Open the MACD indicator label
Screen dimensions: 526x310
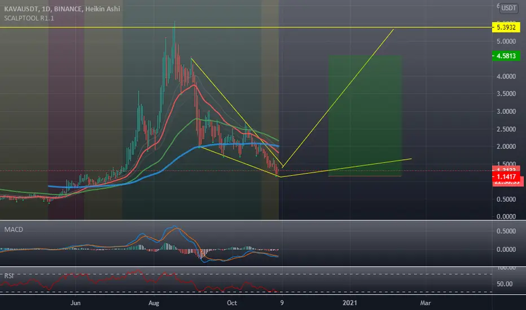pos(14,229)
